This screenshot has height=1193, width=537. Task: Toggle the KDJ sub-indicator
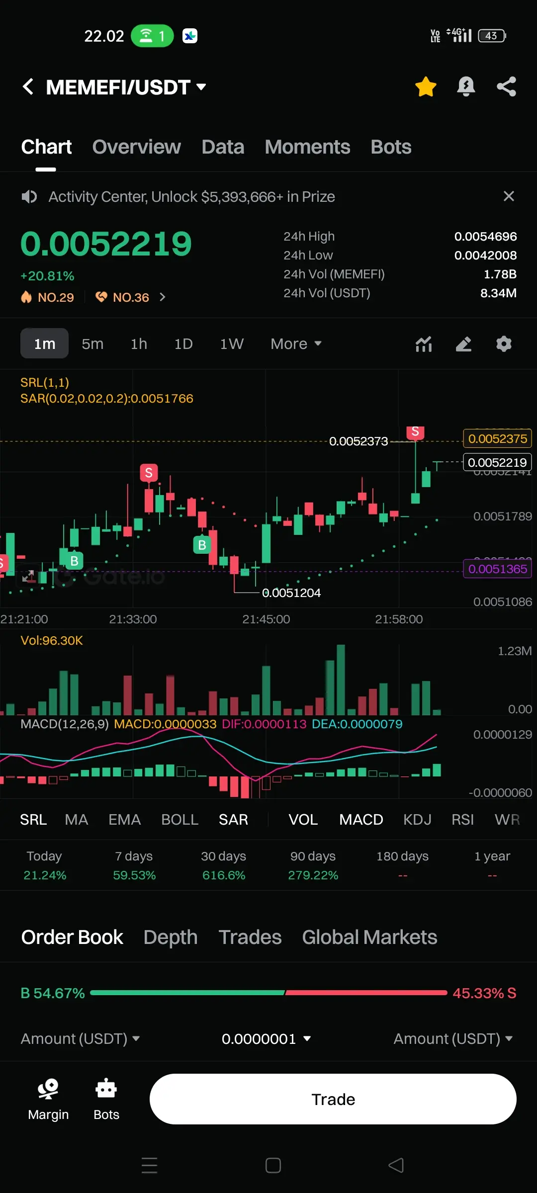[x=417, y=819]
